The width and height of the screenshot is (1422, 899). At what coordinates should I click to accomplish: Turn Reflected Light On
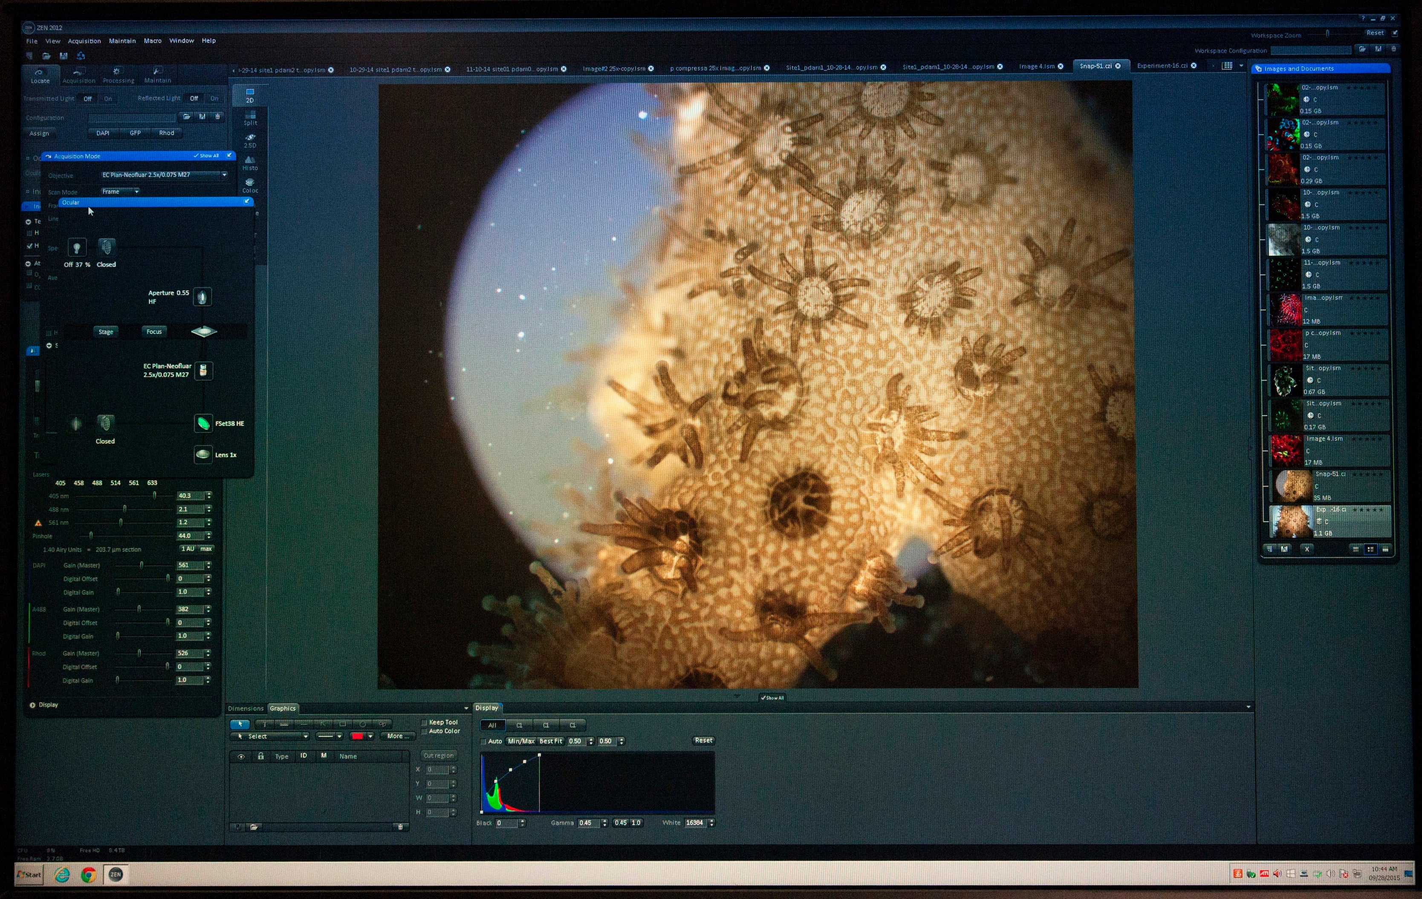click(214, 98)
